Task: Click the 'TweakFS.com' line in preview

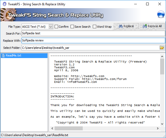Action: (x=64, y=68)
